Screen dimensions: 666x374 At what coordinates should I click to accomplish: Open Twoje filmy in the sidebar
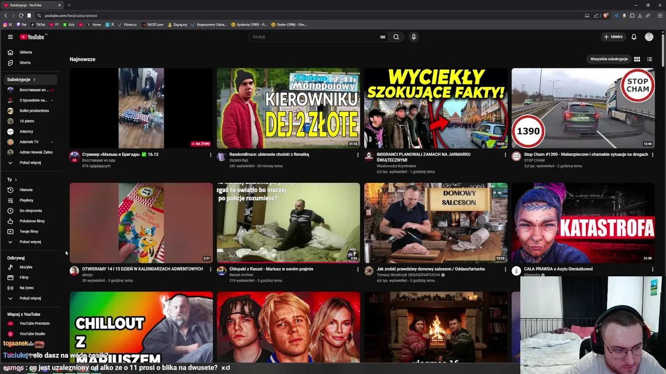30,231
